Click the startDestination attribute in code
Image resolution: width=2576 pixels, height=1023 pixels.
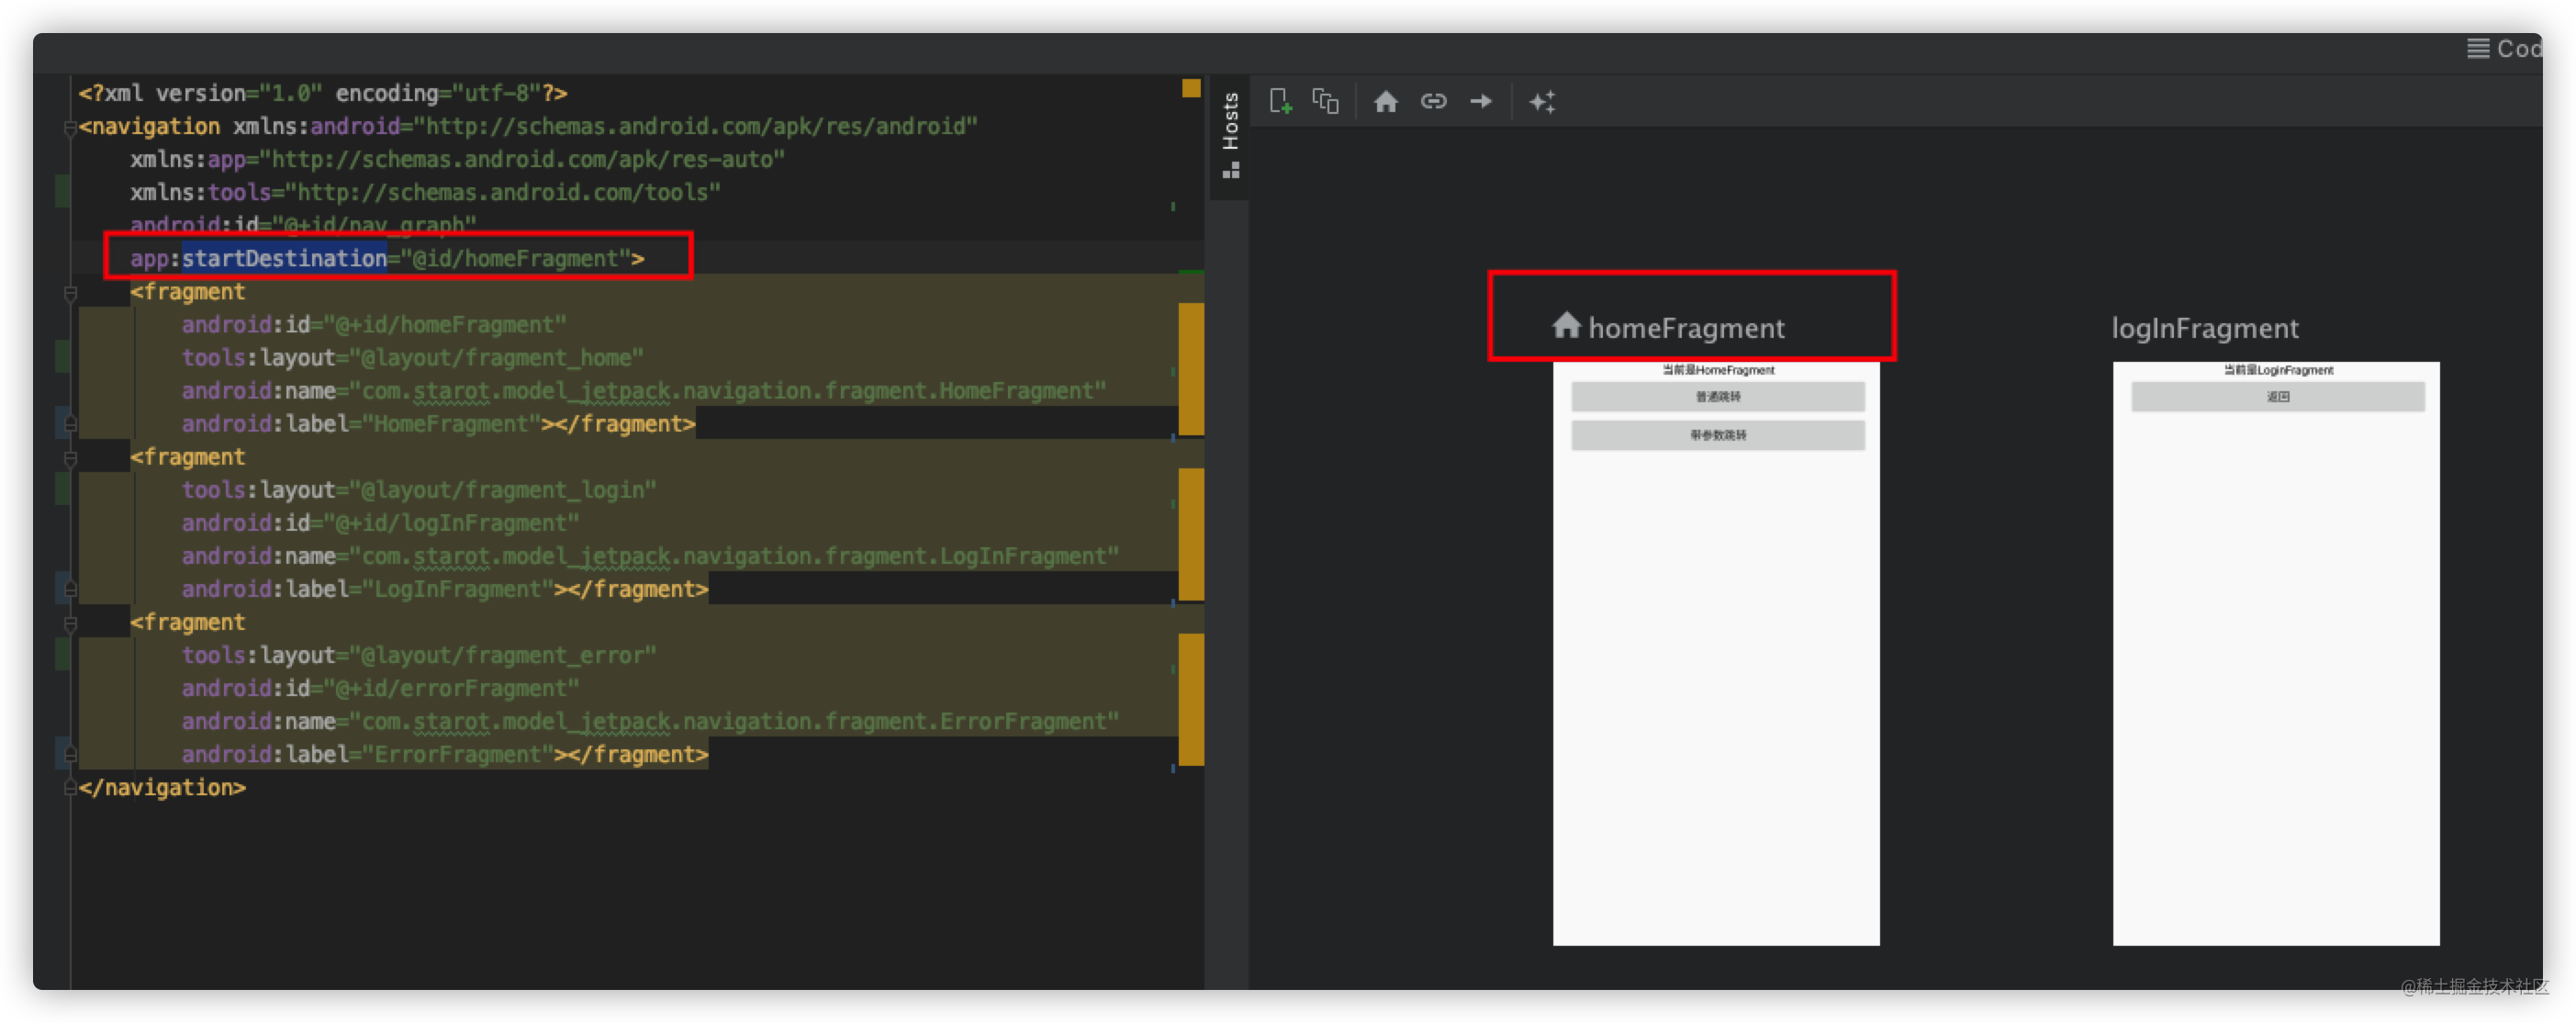pos(284,259)
